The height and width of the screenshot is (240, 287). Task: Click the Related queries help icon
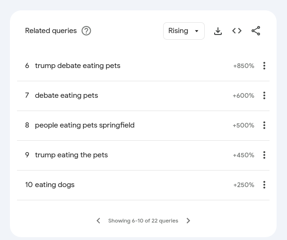(x=86, y=31)
